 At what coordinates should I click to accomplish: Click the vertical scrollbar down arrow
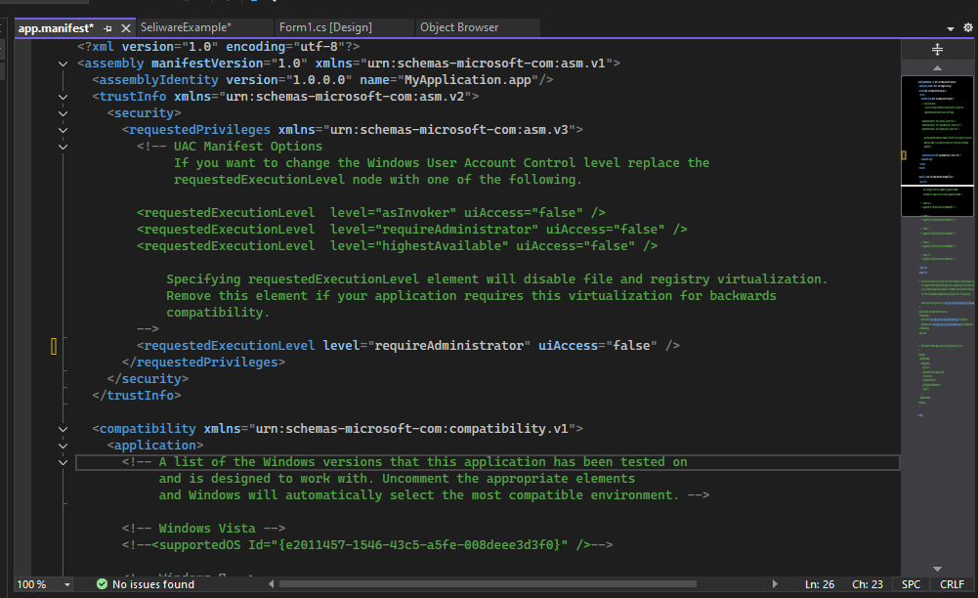[937, 569]
